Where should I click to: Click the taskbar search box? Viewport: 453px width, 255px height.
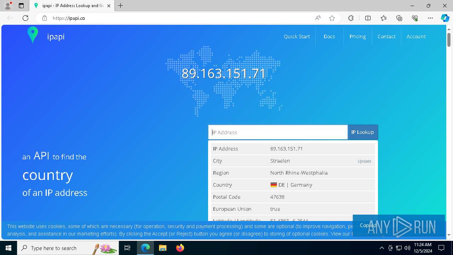(68, 248)
